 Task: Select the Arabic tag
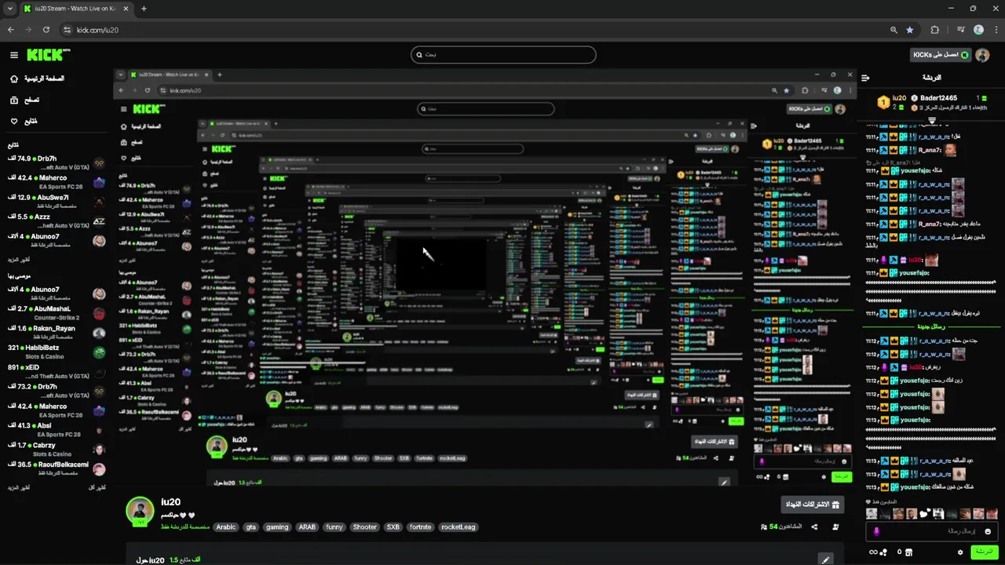(x=226, y=527)
